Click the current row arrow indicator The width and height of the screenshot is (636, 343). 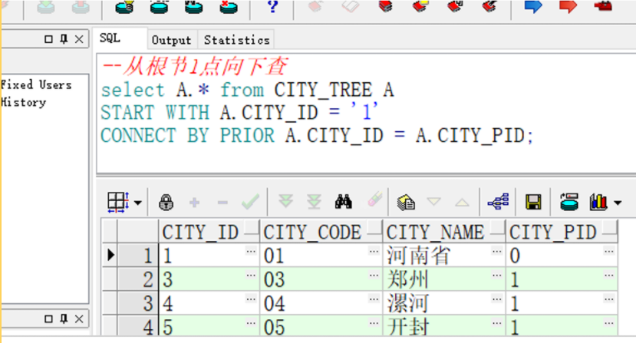tap(110, 255)
